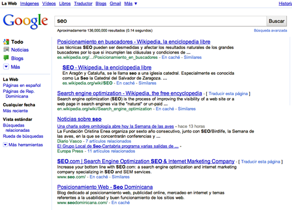Screen dimensions: 292x210
Task: Open the SEO.com search result
Action: pos(146,161)
